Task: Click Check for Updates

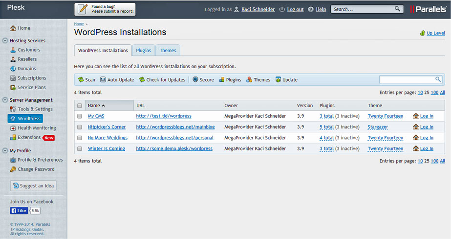Action: click(162, 80)
